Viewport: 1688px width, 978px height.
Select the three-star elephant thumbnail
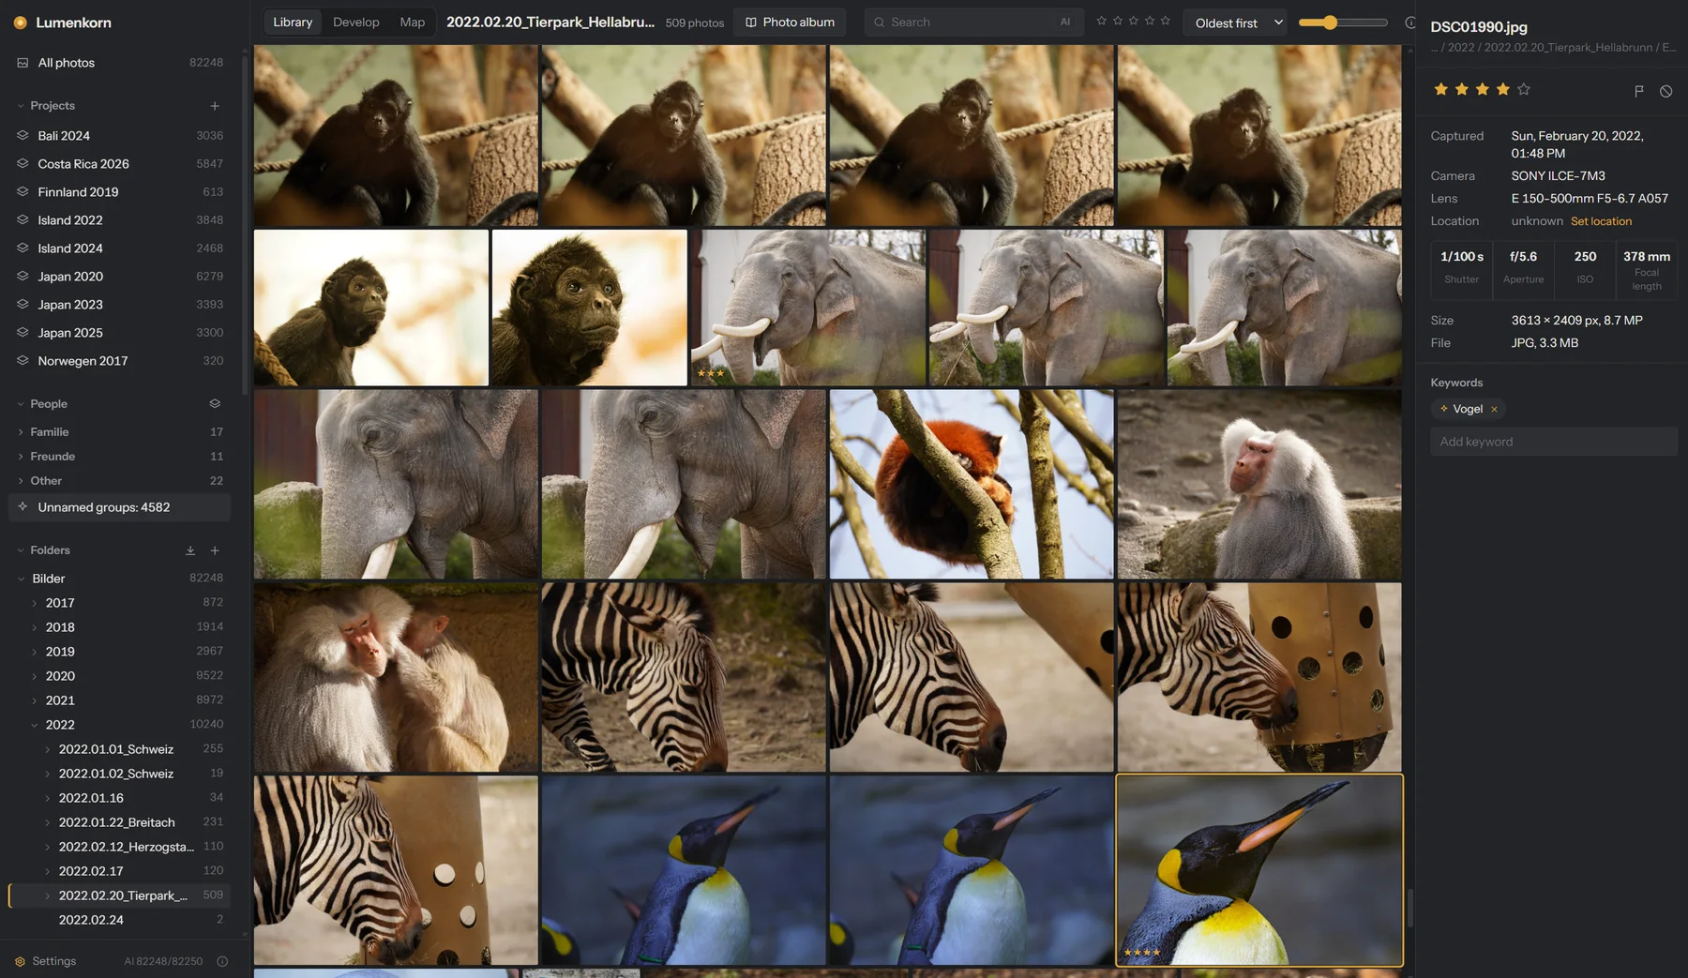[808, 308]
